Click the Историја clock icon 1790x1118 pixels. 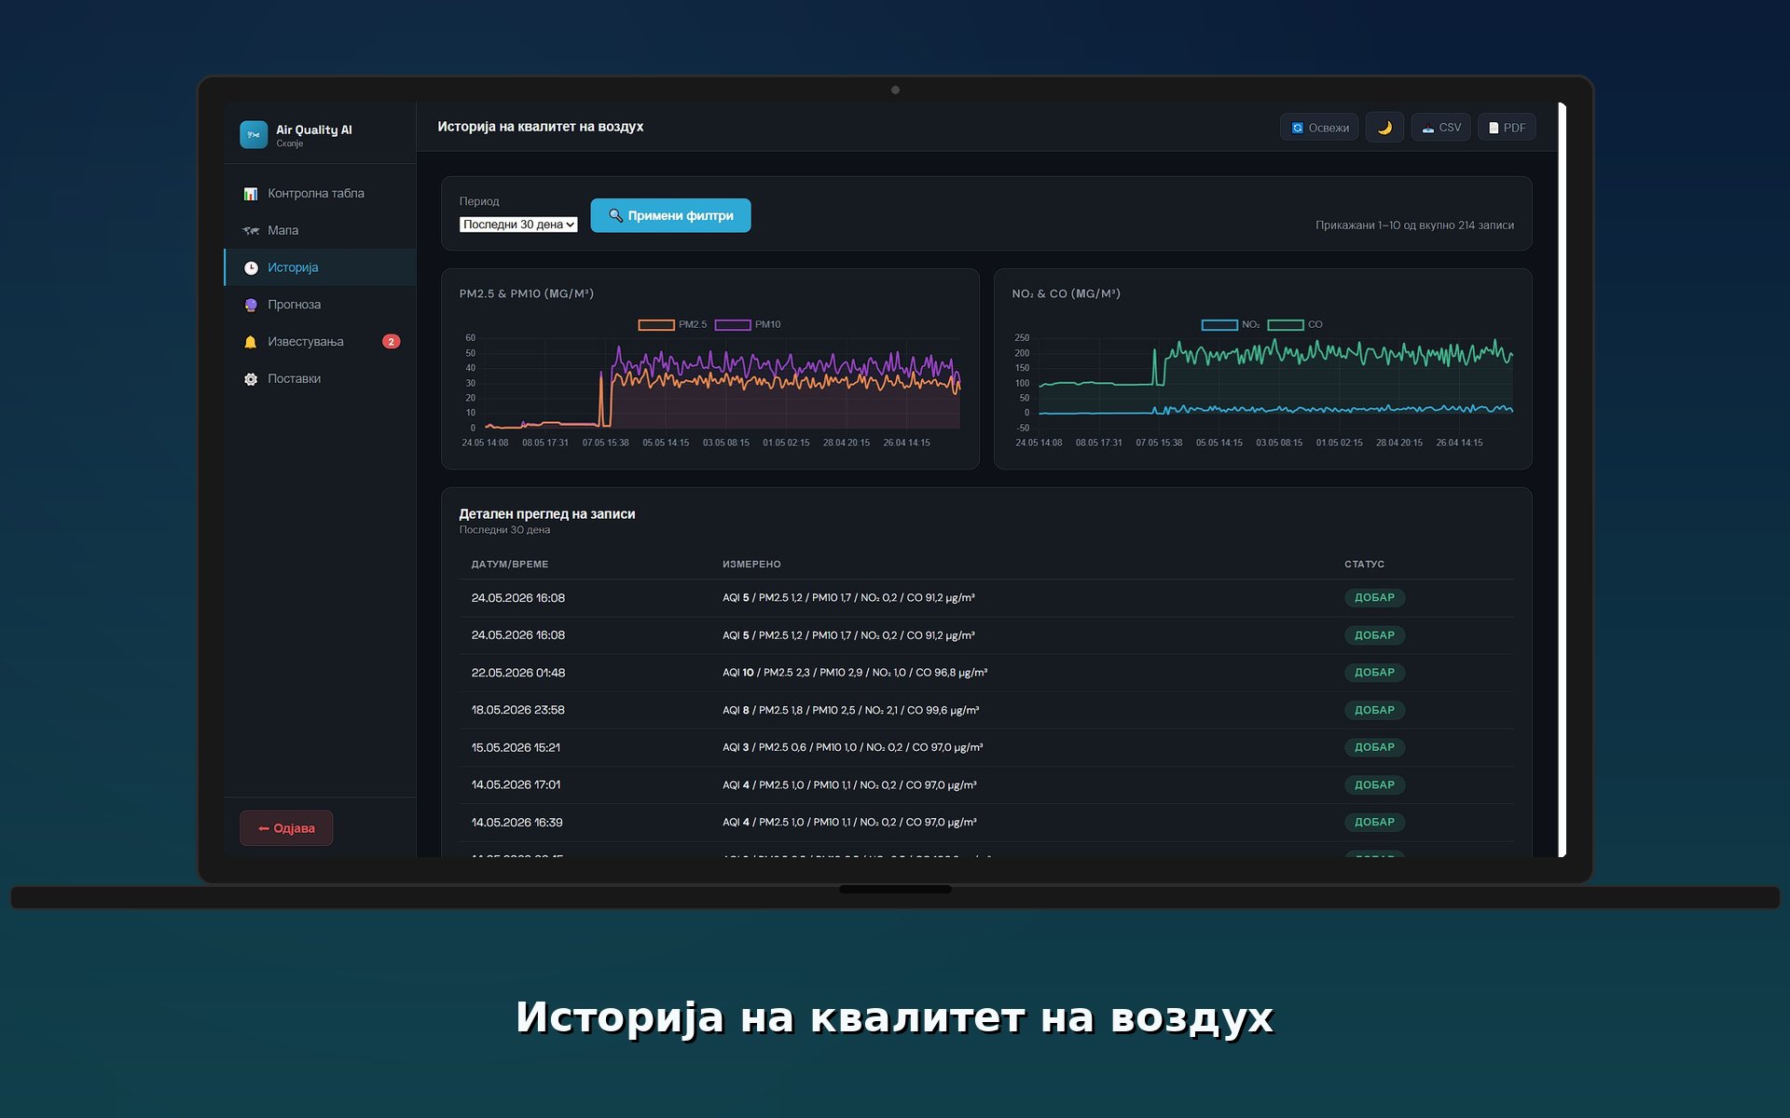251,267
